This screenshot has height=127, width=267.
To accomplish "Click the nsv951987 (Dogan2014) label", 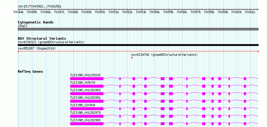I will [x=37, y=49].
